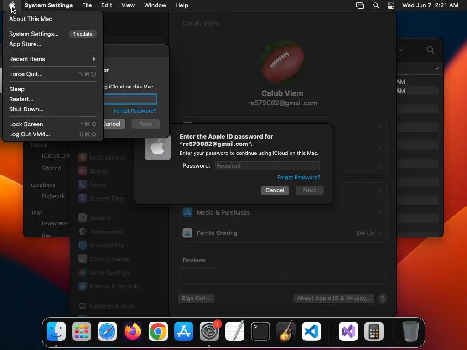Image resolution: width=467 pixels, height=350 pixels.
Task: Launch Terminal from the dock
Action: point(260,331)
